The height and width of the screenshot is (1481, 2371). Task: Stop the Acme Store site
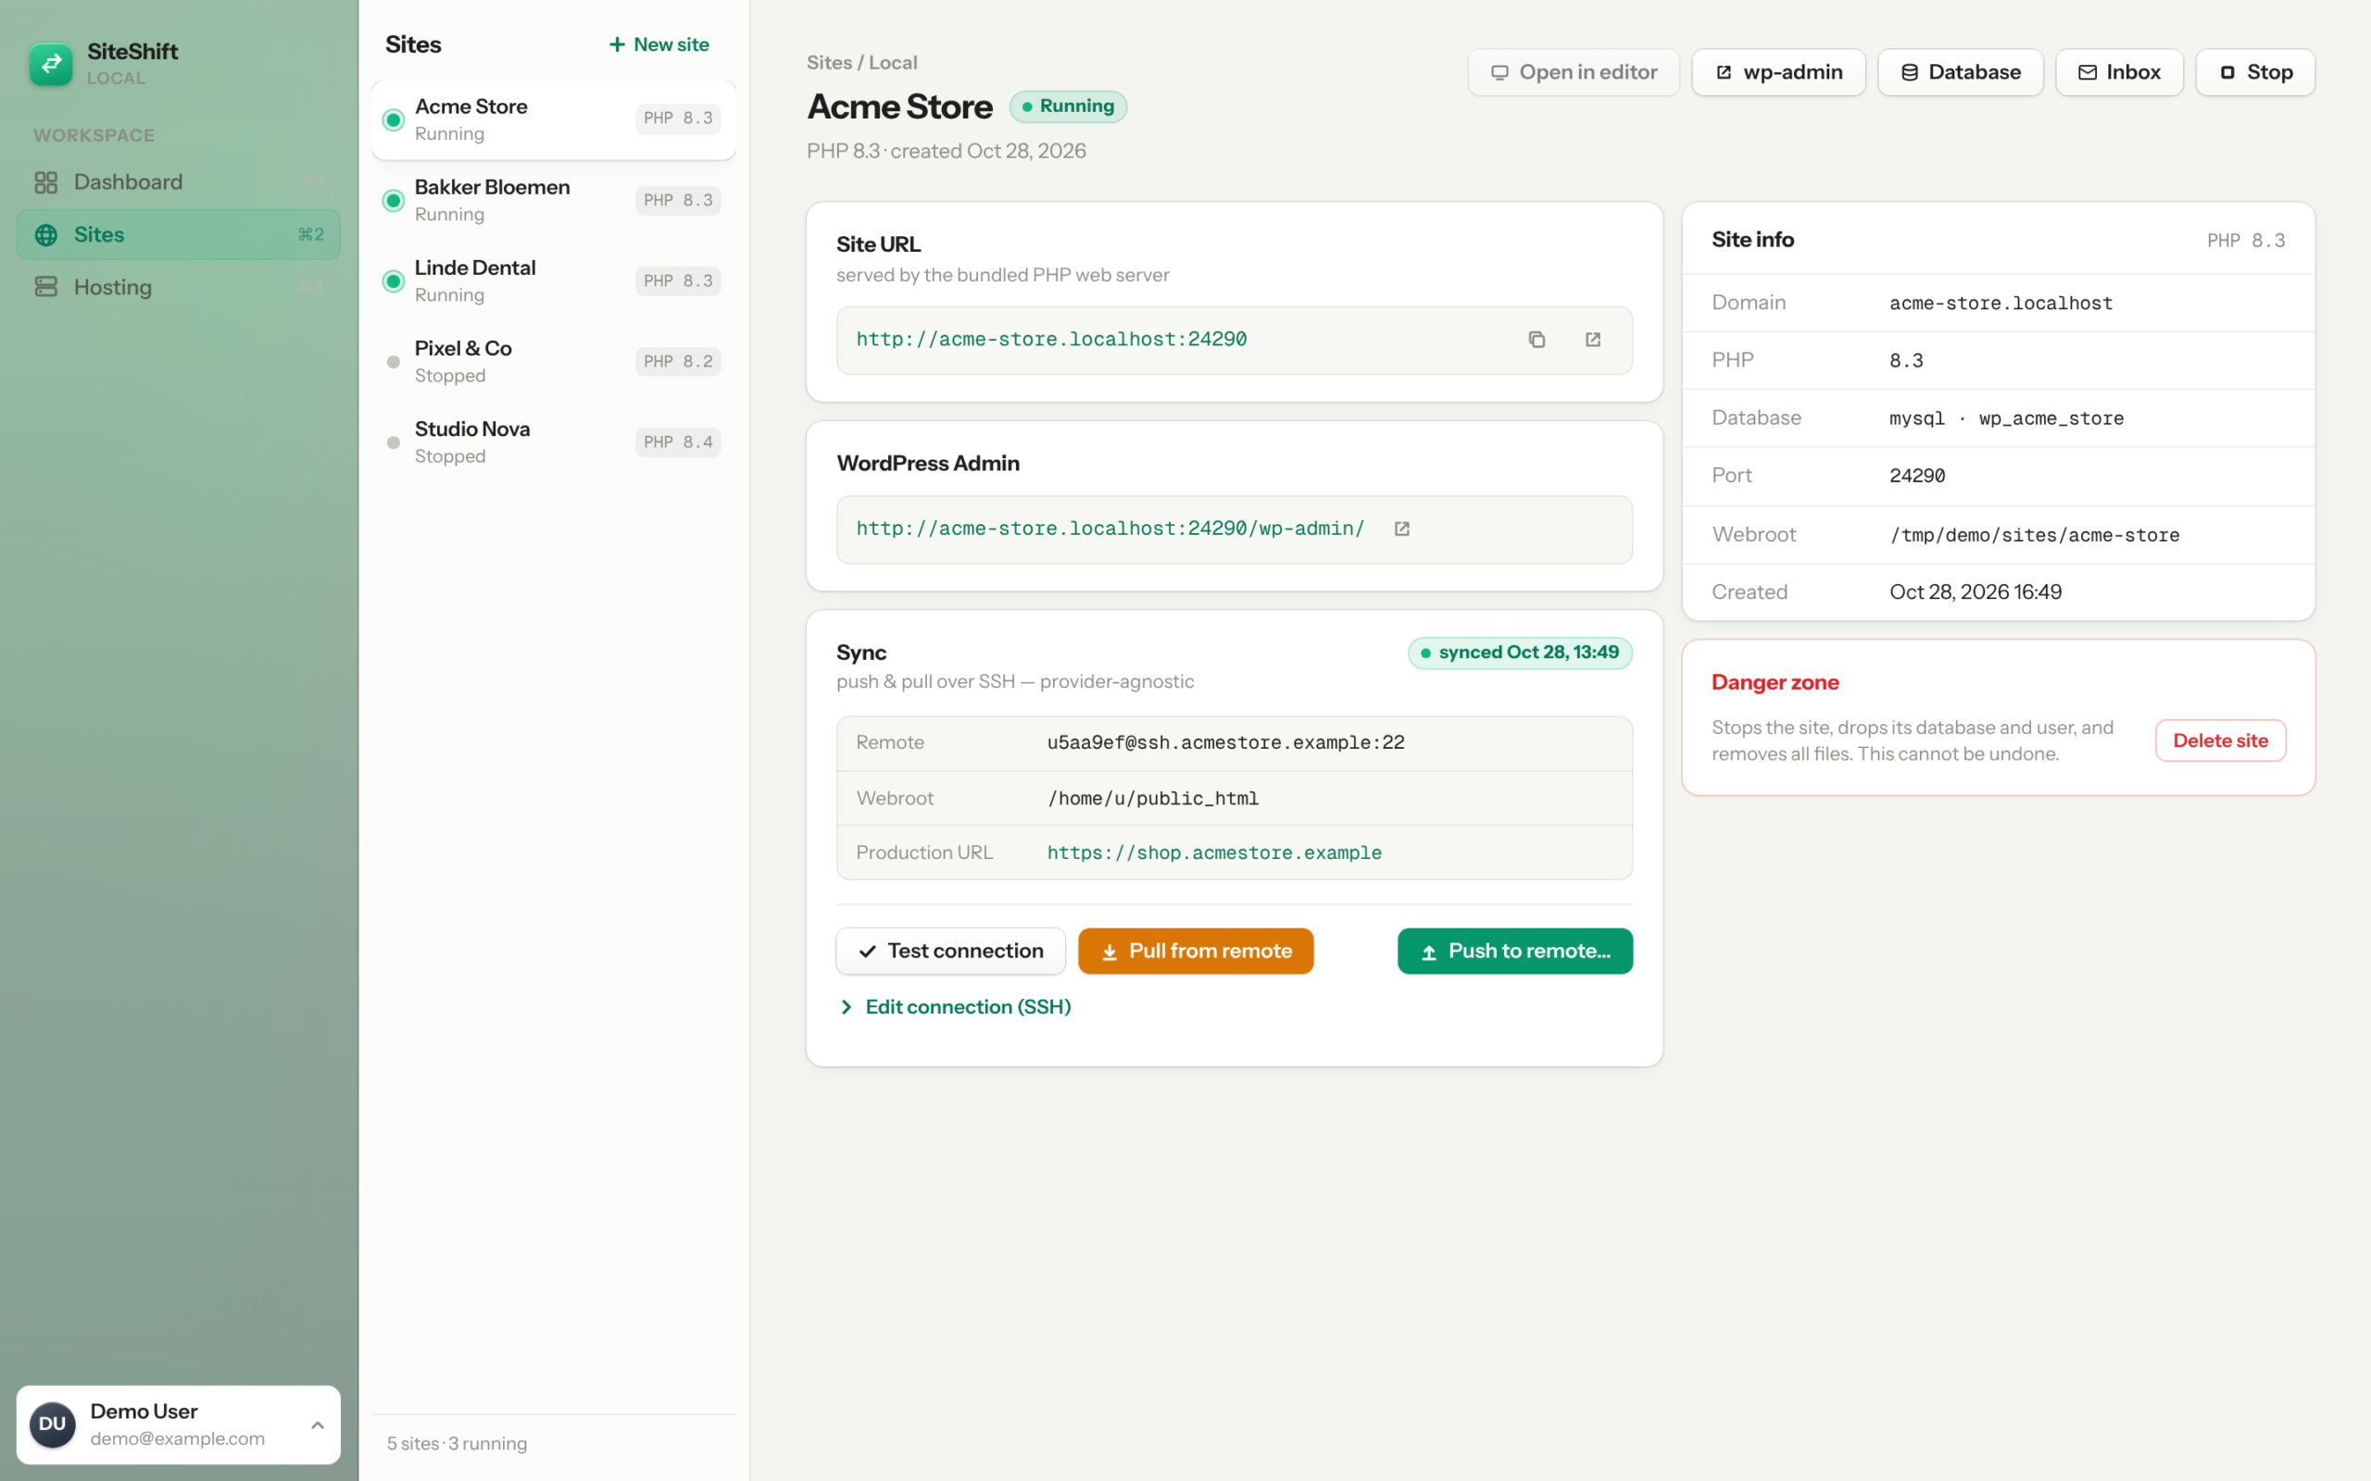point(2255,72)
